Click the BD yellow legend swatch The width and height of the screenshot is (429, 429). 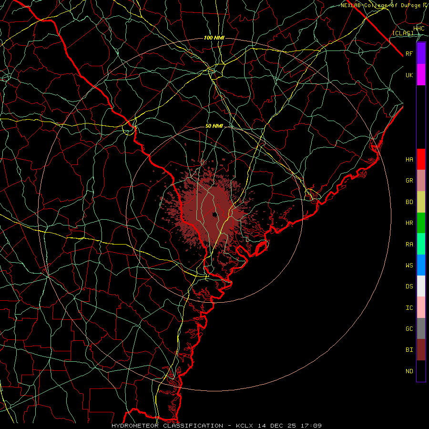(421, 202)
